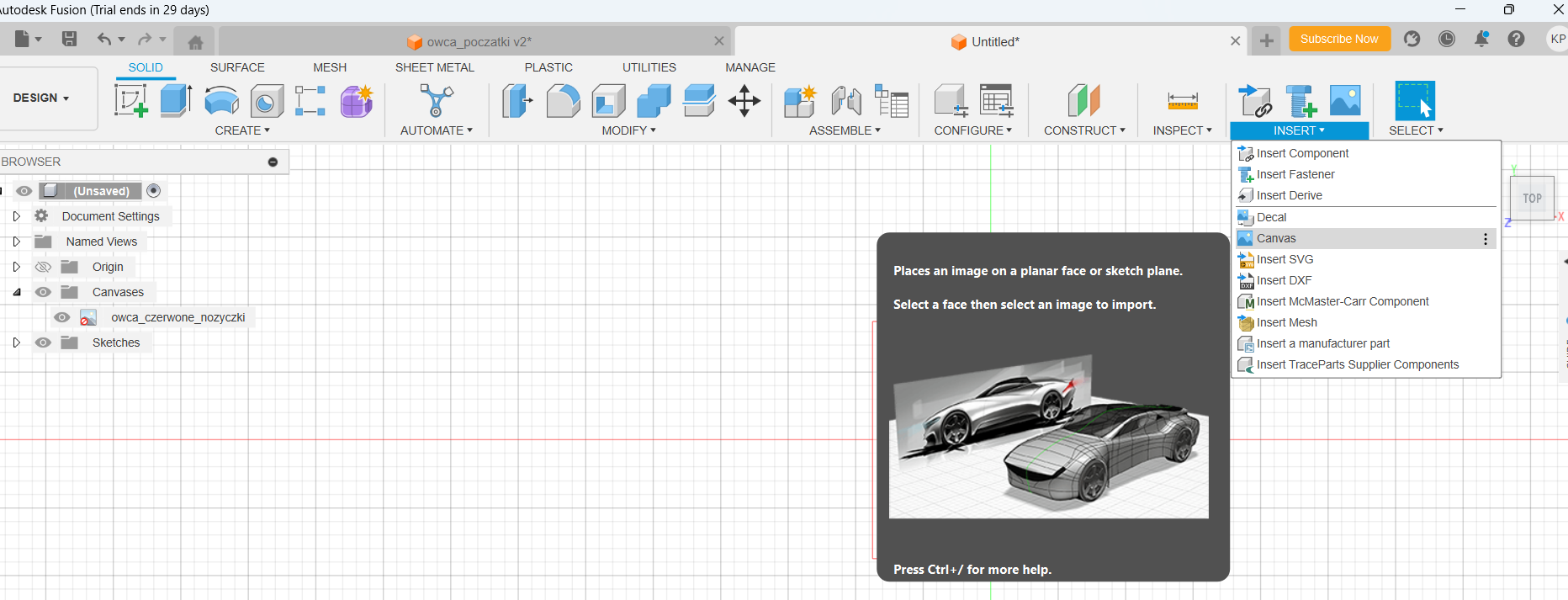Open the Change Parameters icon
1568x600 pixels.
tap(891, 101)
